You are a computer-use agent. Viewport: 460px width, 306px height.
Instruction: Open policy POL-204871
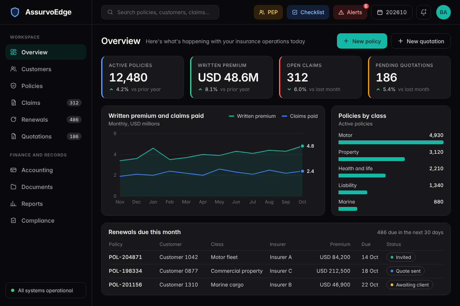point(125,257)
